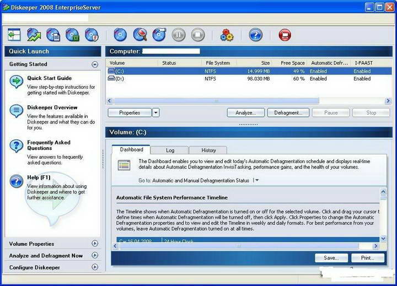397x286 pixels.
Task: Open configuration via colored gears icon
Action: [x=227, y=35]
